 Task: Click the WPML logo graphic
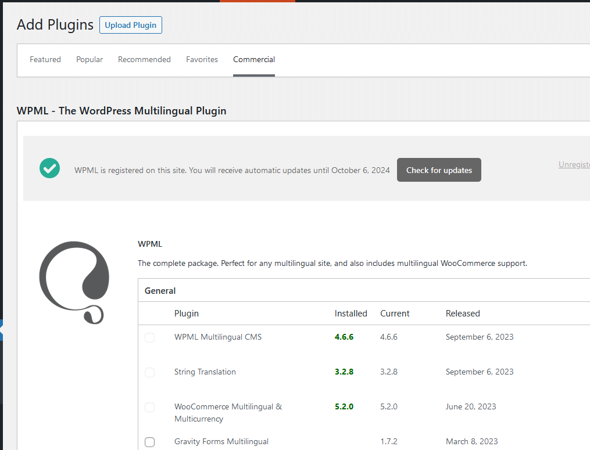74,283
